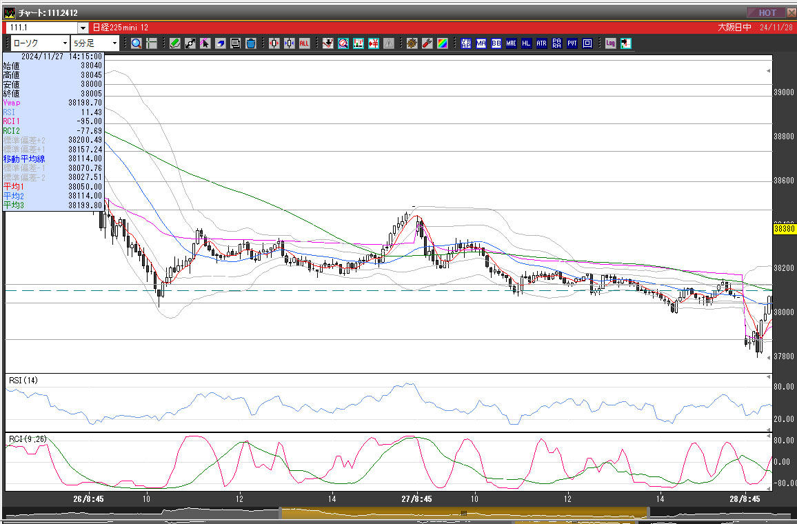The width and height of the screenshot is (797, 524).
Task: Toggle the PARA parabolic indicator
Action: pyautogui.click(x=556, y=43)
